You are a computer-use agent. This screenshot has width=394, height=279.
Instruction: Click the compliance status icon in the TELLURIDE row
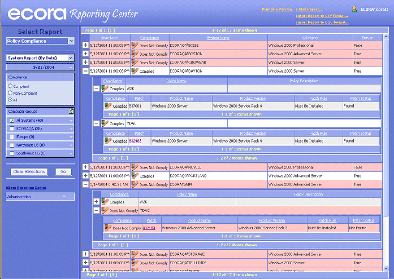[x=135, y=263]
